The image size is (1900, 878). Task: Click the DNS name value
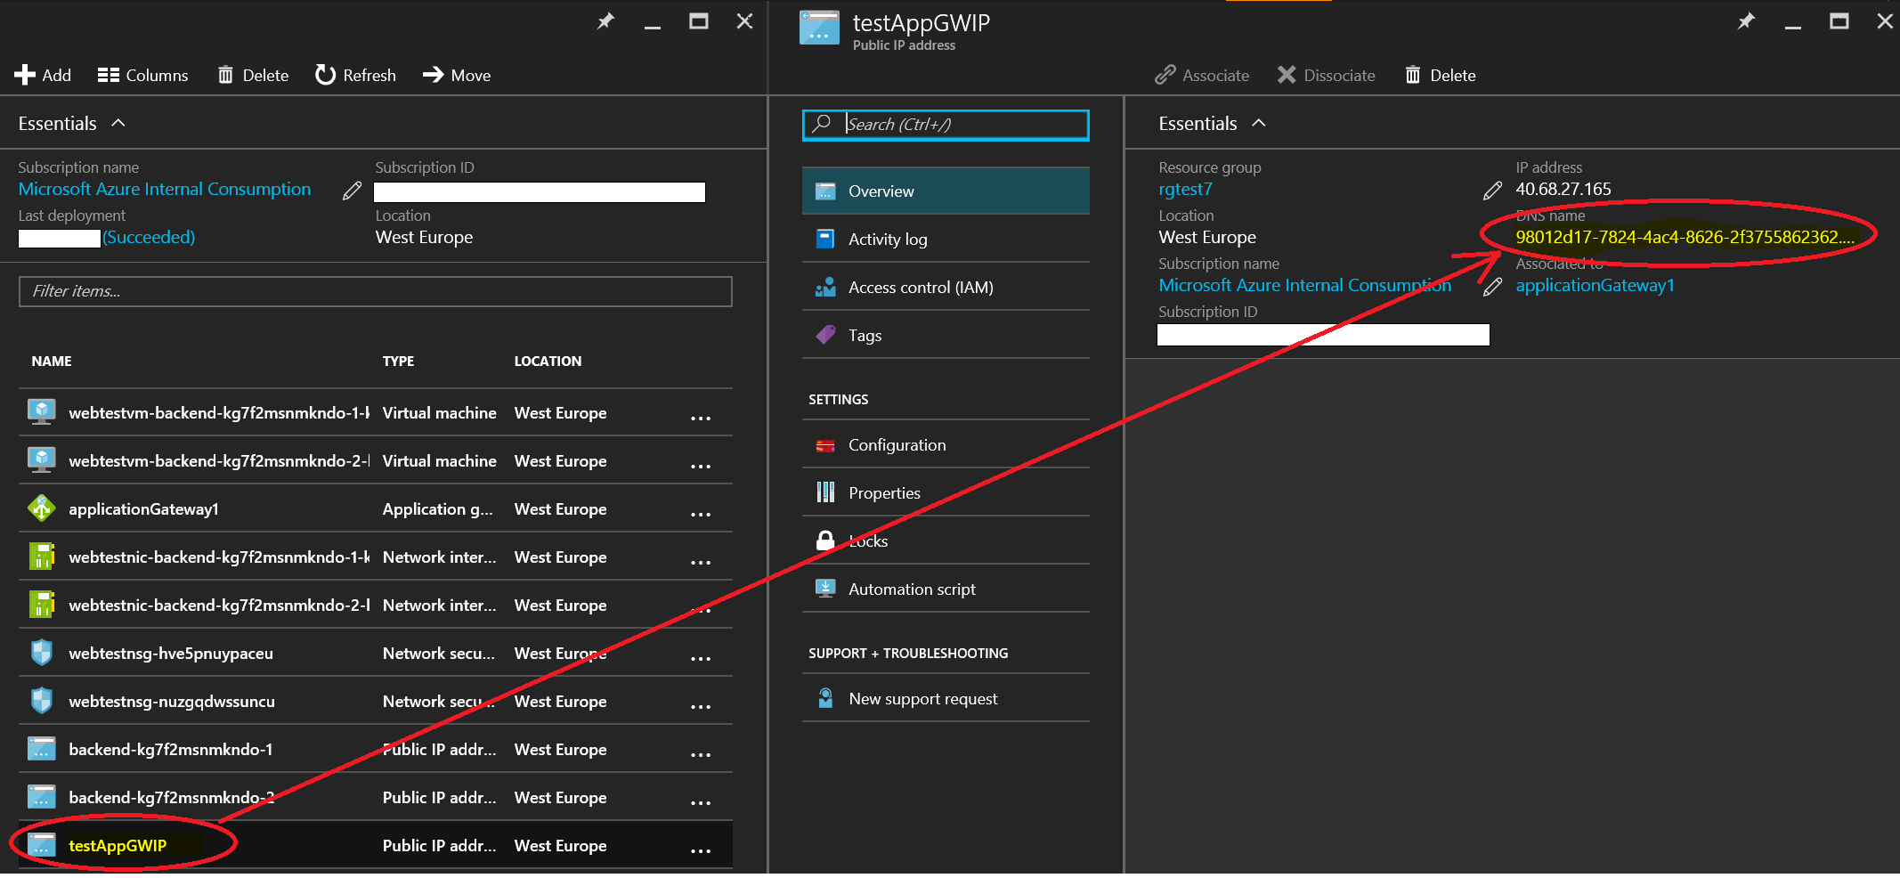coord(1685,237)
